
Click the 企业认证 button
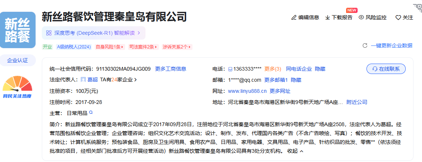point(17,60)
